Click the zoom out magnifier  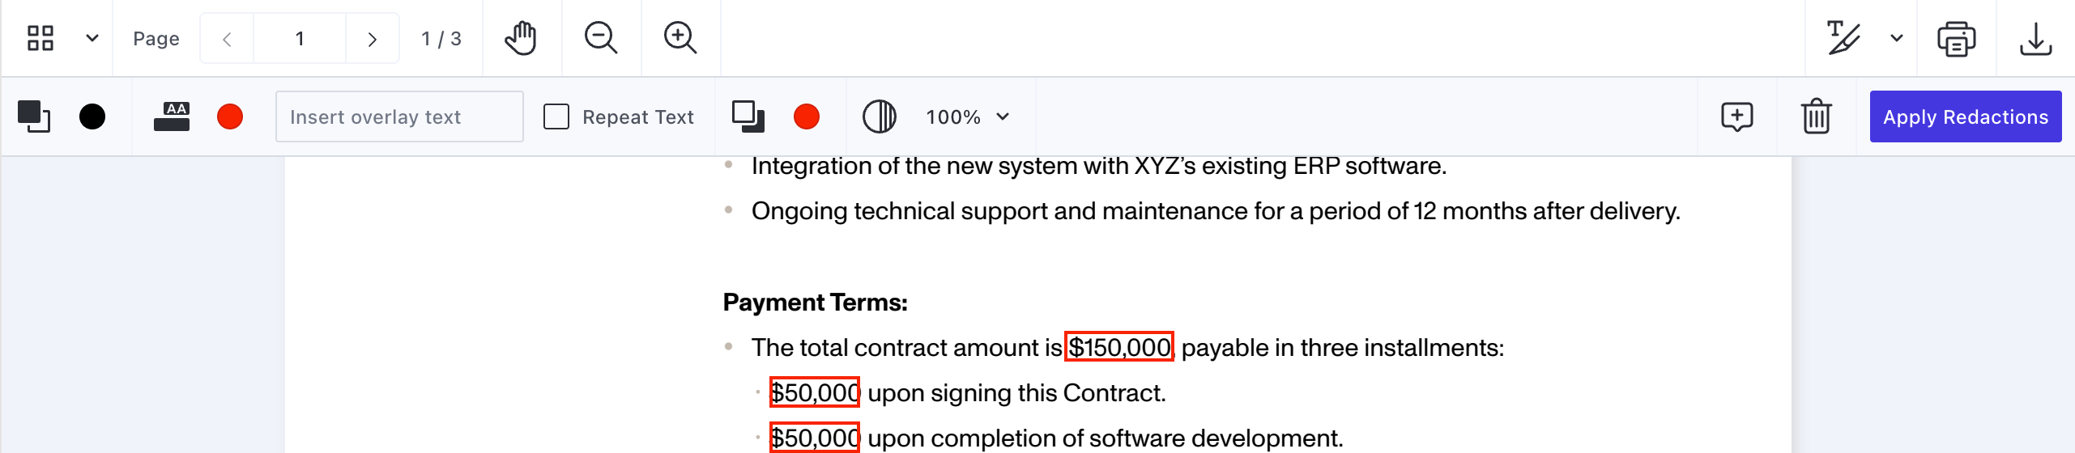(600, 38)
